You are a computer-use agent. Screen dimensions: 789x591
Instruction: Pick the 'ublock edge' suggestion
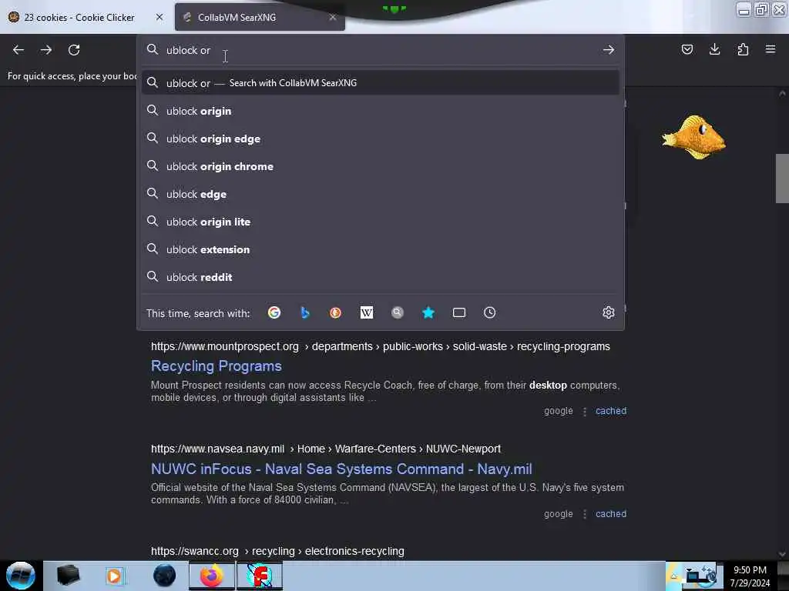tap(381, 193)
